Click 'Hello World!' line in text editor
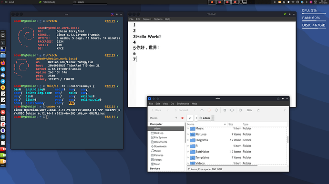This screenshot has width=329, height=184. pos(148,37)
